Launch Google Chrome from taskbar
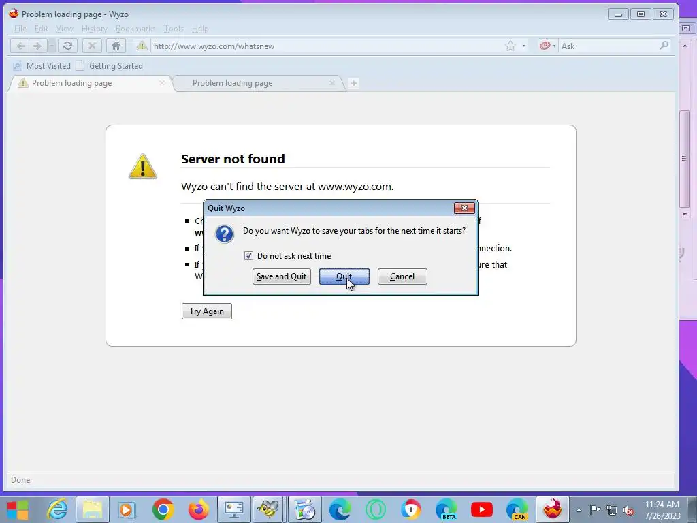Image resolution: width=697 pixels, height=523 pixels. click(x=163, y=509)
